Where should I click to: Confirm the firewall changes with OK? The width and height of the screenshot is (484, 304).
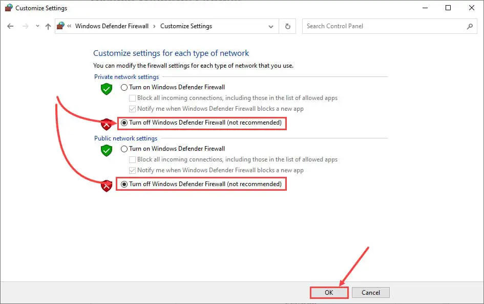coord(329,293)
